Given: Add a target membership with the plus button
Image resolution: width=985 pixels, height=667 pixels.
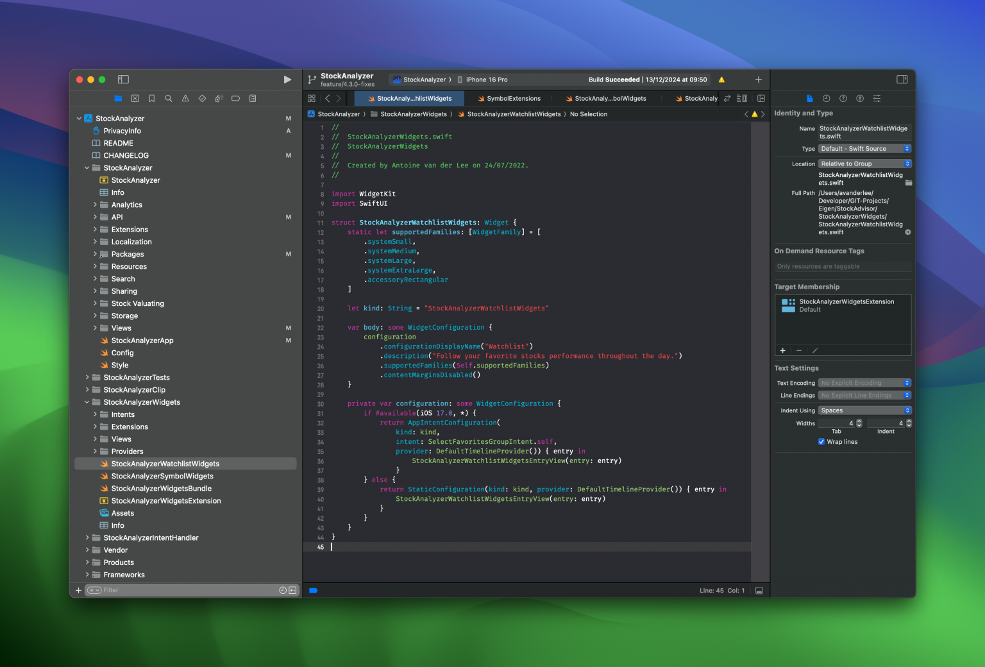Looking at the screenshot, I should click(782, 350).
